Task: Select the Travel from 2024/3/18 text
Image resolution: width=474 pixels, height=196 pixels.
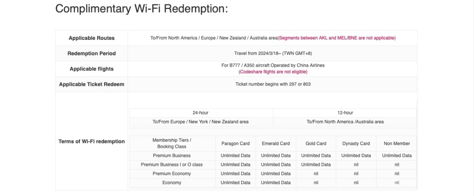Action: pyautogui.click(x=273, y=53)
